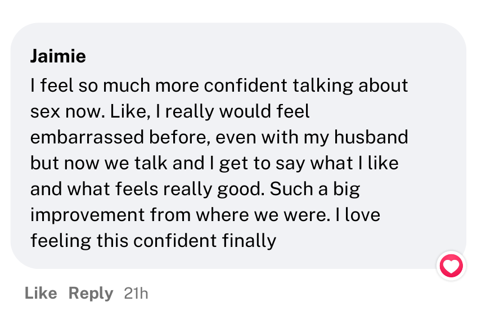Reply to Jaimie's comment

[x=91, y=294]
